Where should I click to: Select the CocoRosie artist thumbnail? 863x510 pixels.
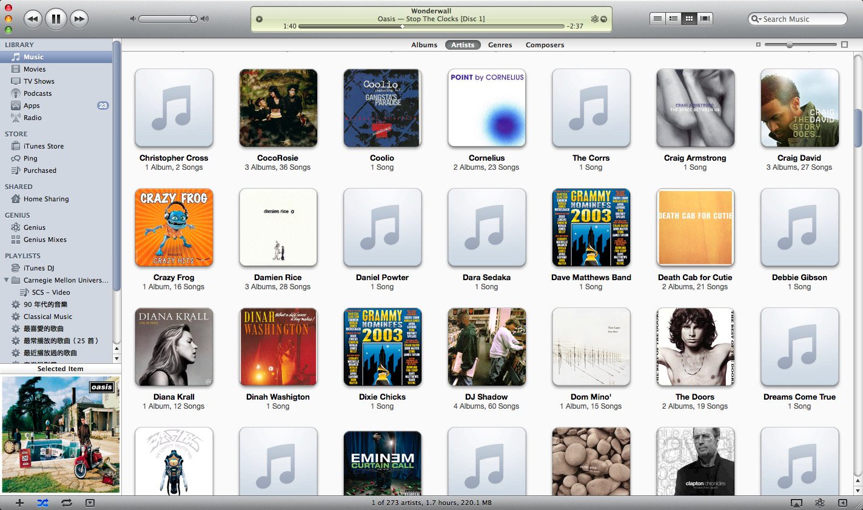[278, 108]
